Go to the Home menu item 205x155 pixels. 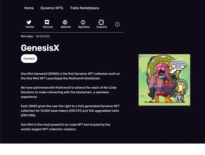click(x=29, y=8)
